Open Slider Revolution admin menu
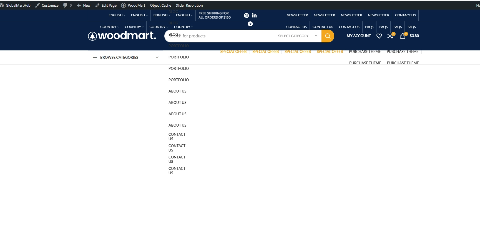The width and height of the screenshot is (480, 241). (189, 5)
